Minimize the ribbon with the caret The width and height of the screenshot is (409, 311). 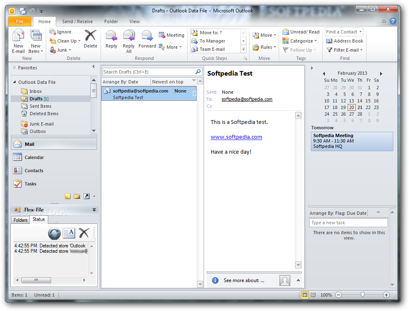coord(384,21)
